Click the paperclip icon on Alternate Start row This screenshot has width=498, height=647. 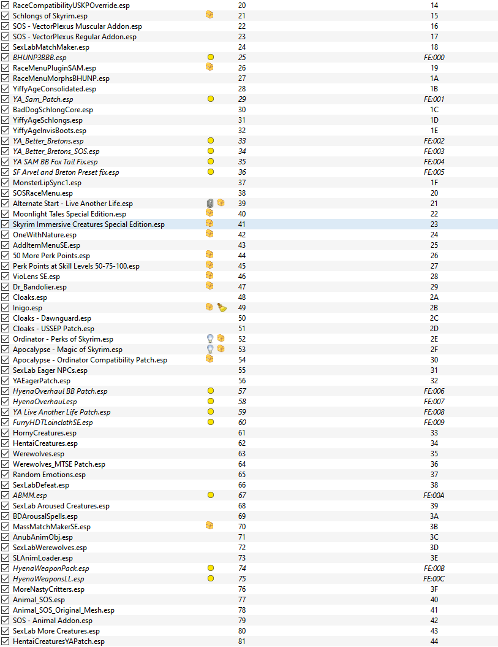(x=210, y=203)
